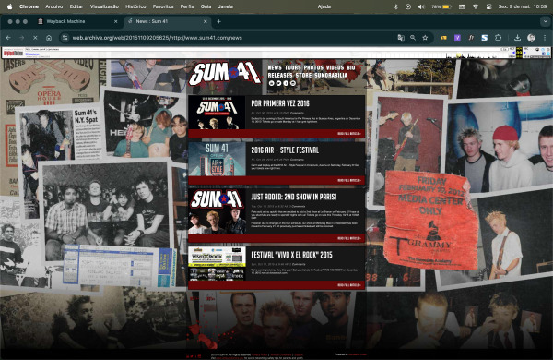Open the TOURS navigation link
Image resolution: width=553 pixels, height=360 pixels.
(293, 67)
